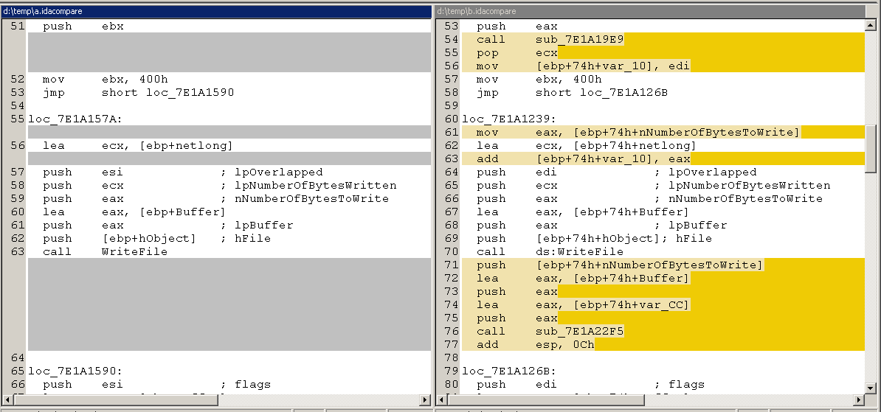This screenshot has width=881, height=412.
Task: Click 'jmp short loc_7E1A1590' in left pane
Action: (138, 93)
